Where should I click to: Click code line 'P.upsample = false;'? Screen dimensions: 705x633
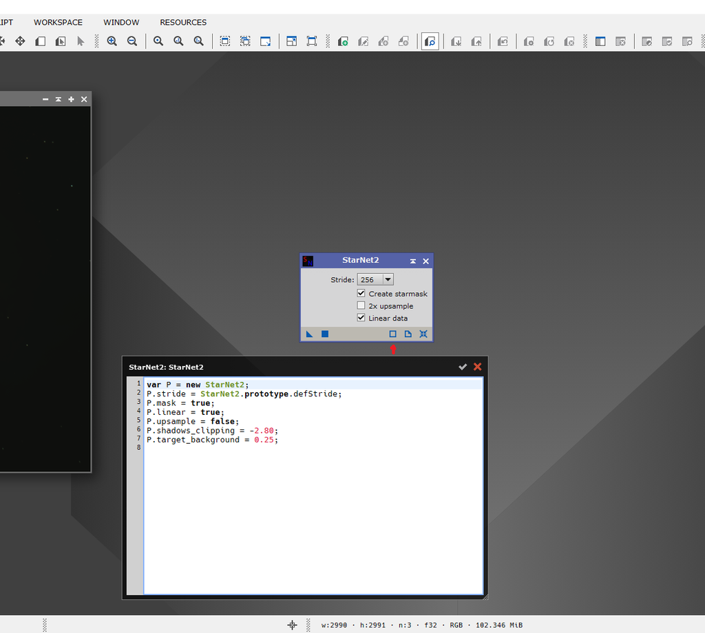click(193, 421)
